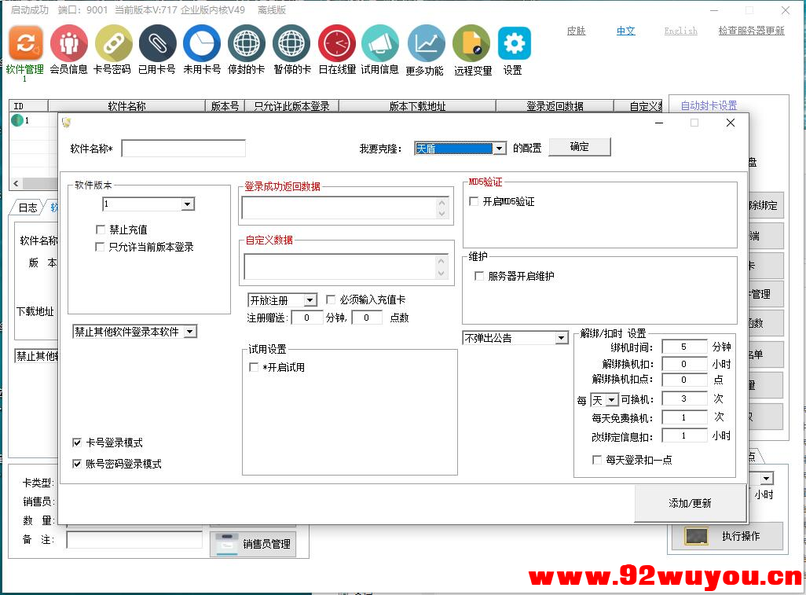Click the 添加/更新 add/update button

pyautogui.click(x=689, y=504)
